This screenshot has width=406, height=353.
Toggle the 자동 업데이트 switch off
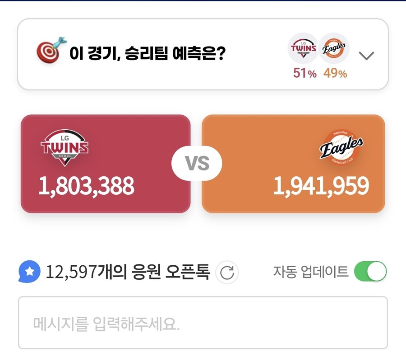tap(370, 272)
